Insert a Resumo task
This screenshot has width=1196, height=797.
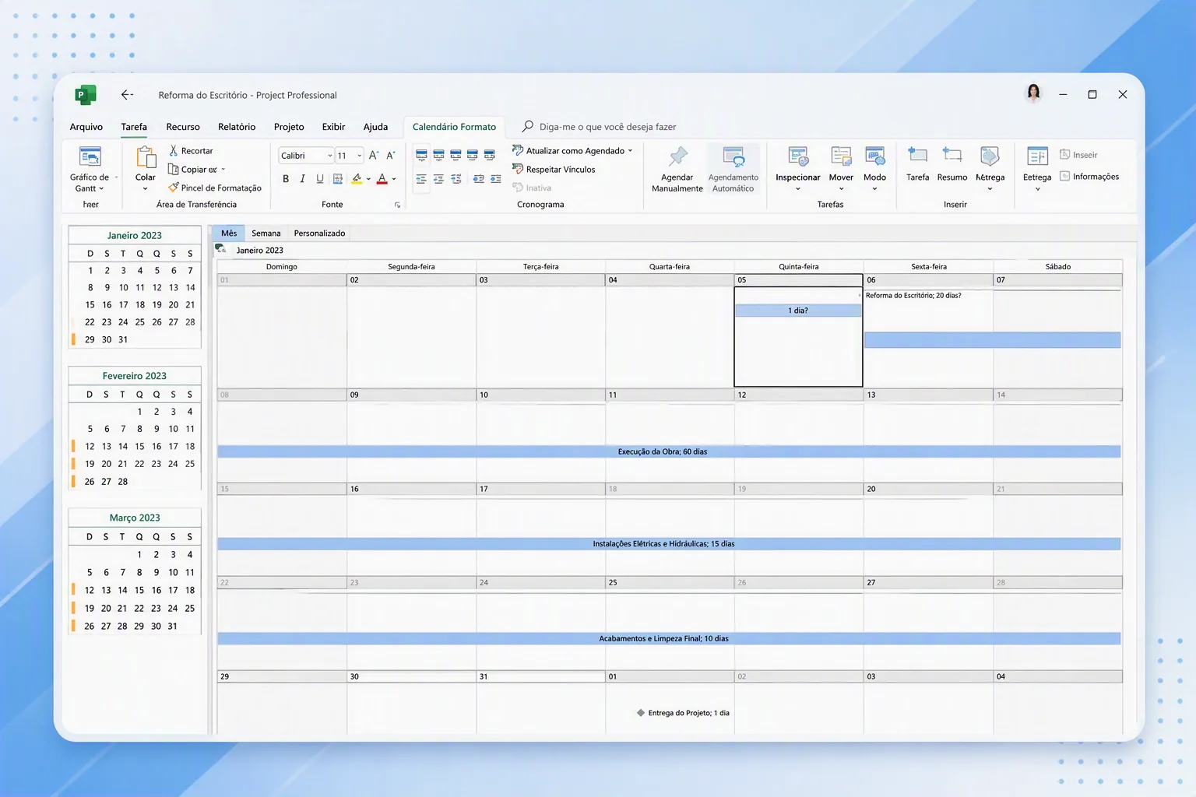pyautogui.click(x=952, y=164)
